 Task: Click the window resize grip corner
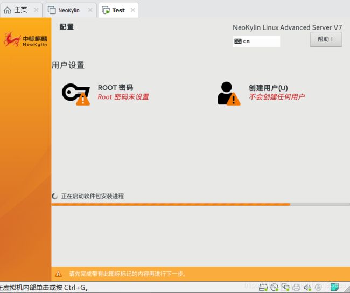point(346,288)
